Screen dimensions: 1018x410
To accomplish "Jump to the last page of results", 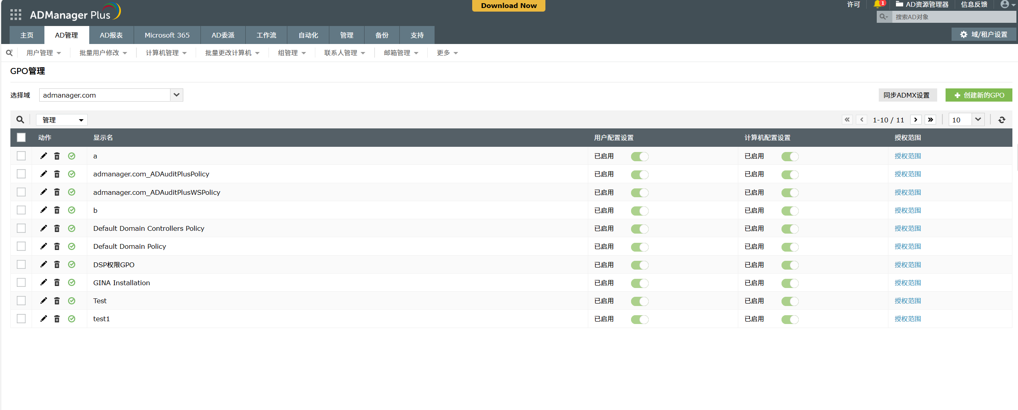I will [x=930, y=120].
